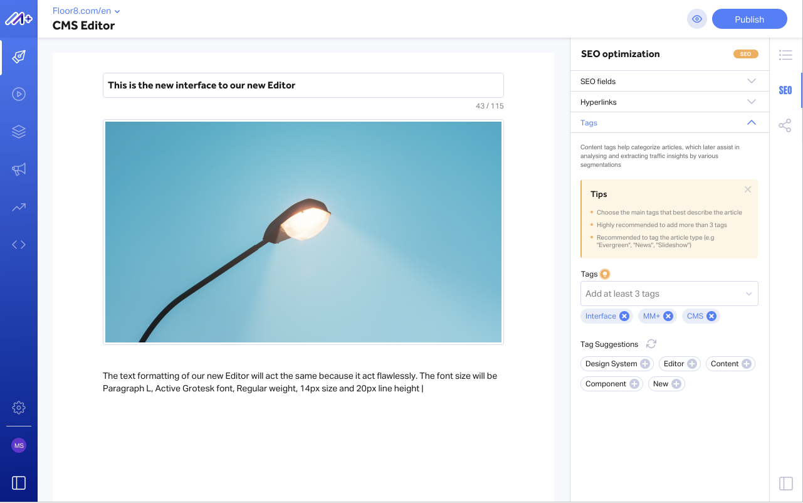Click the MS user avatar
The height and width of the screenshot is (503, 803).
19,446
